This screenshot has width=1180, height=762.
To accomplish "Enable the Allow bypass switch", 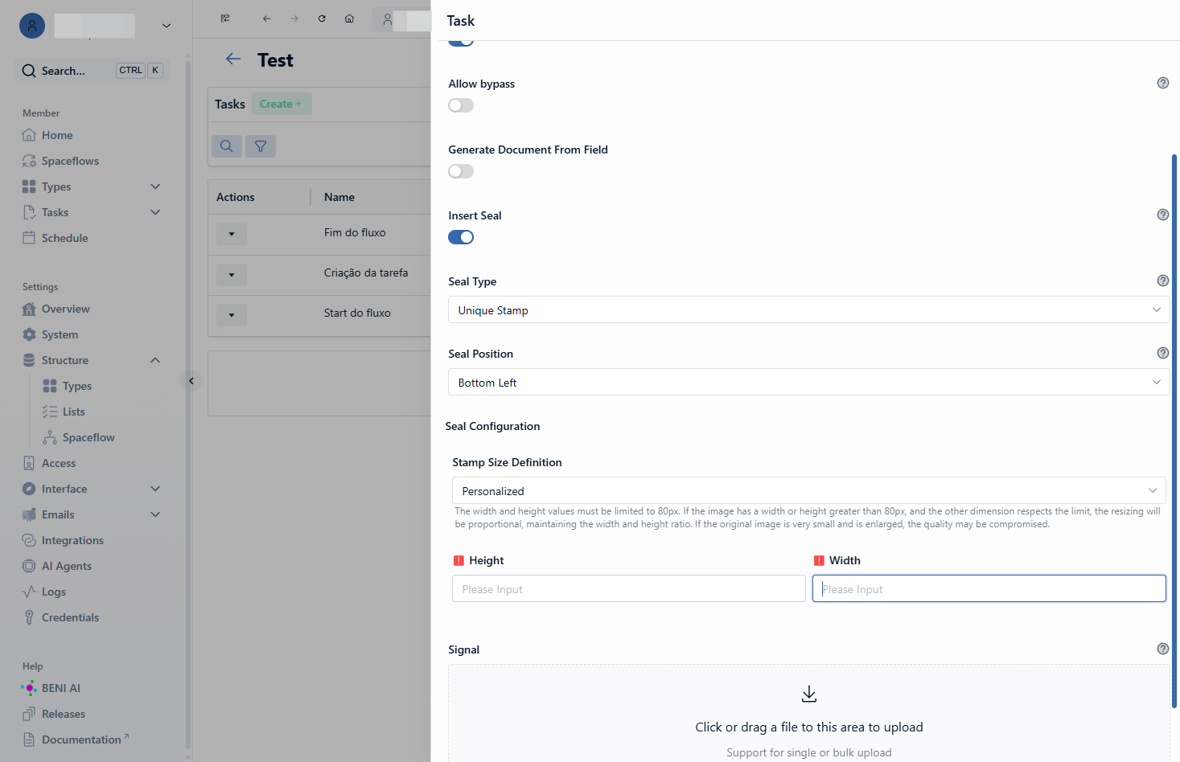I will pyautogui.click(x=461, y=105).
